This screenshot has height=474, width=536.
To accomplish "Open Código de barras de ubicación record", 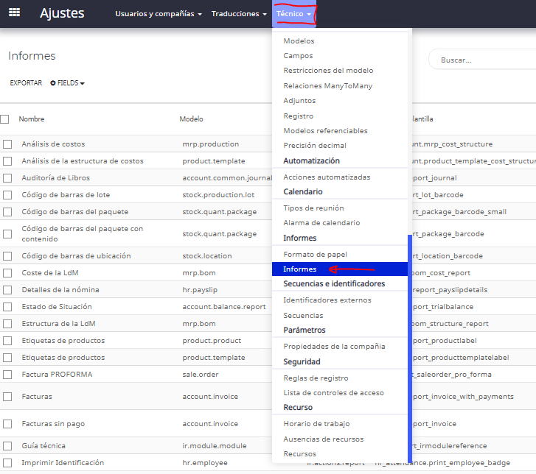I will click(x=76, y=256).
